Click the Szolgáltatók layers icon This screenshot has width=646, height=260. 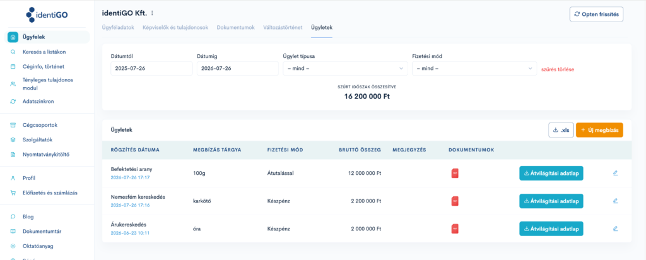pyautogui.click(x=13, y=139)
